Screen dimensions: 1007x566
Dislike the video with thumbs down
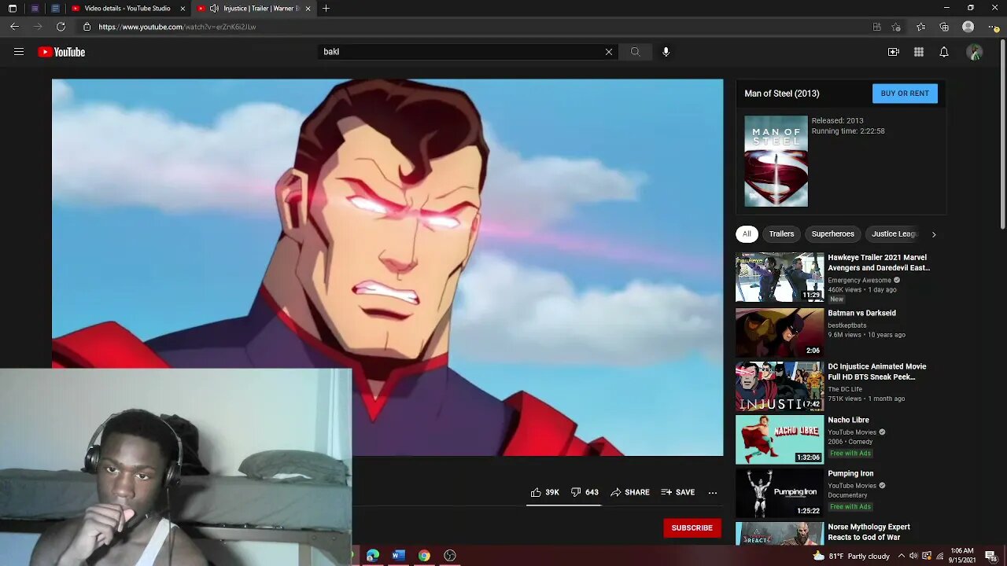585,492
